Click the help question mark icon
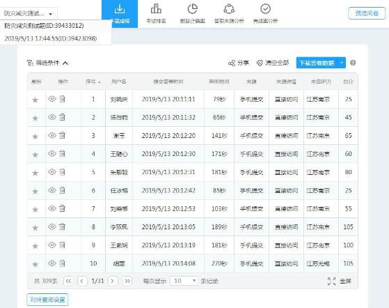 click(353, 63)
